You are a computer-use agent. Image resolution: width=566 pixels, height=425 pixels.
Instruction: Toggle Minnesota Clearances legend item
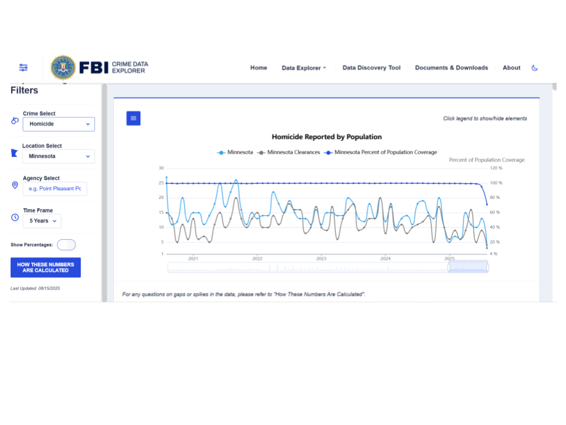[289, 152]
